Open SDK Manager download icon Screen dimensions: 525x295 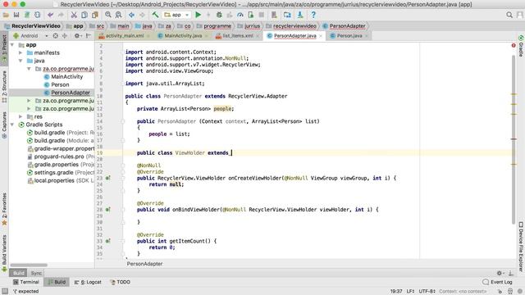pyautogui.click(x=300, y=15)
